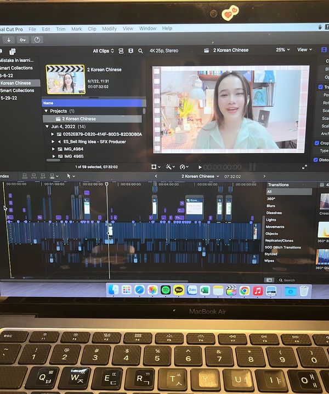Open KakaoTalk in the Dock
The height and width of the screenshot is (394, 329).
[179, 290]
